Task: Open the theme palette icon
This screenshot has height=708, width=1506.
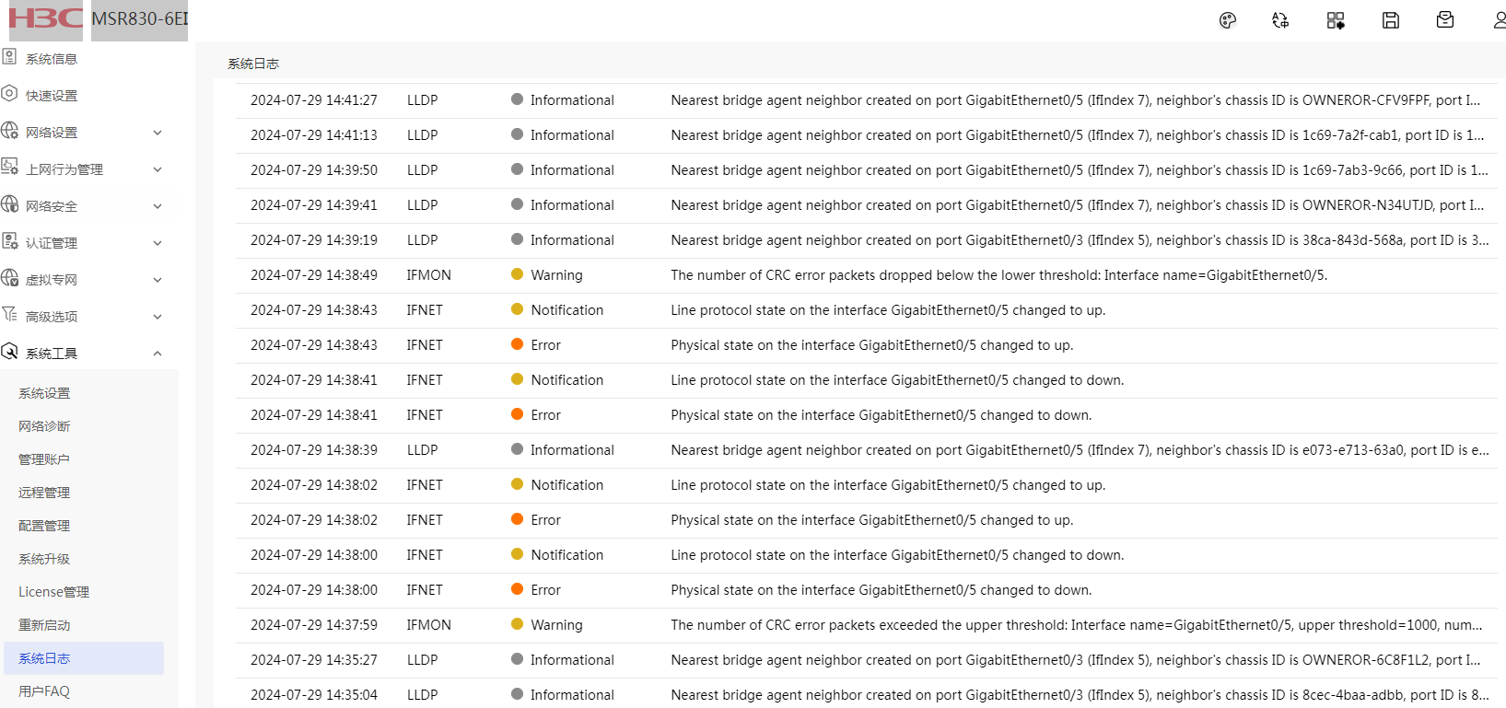Action: point(1227,20)
